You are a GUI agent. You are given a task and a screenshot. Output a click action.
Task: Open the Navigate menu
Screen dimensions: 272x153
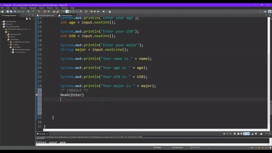tap(33, 8)
